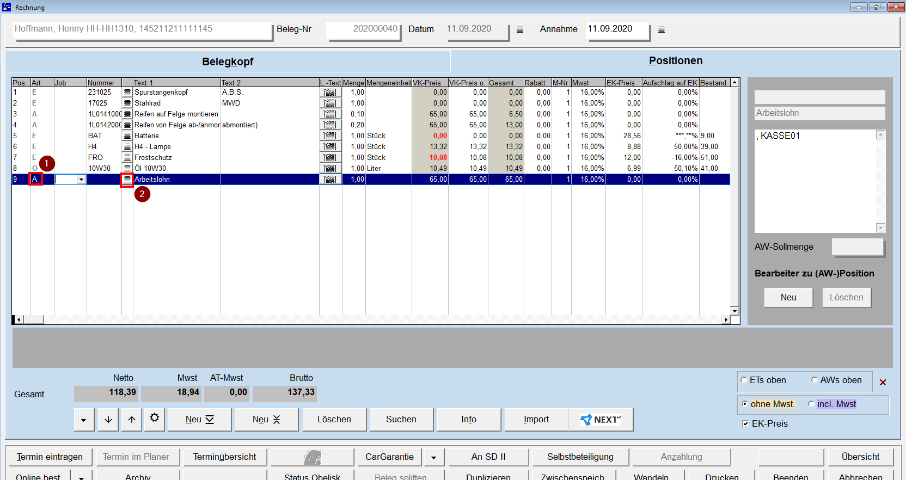Open dropdown arrow left of move-down button

83,420
